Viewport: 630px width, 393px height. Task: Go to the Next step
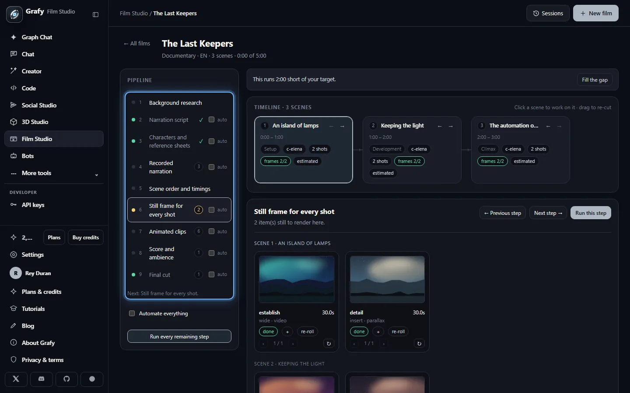[548, 213]
